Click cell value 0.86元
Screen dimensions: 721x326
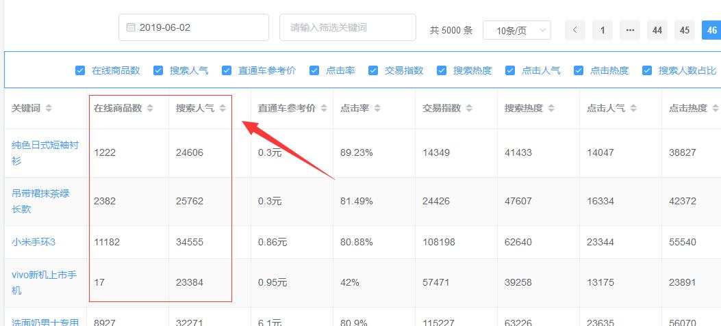(273, 242)
